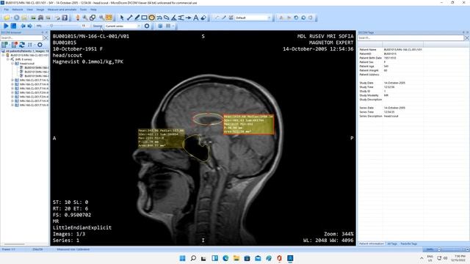The image size is (470, 264).
Task: Select the head/scout series in the tree
Action: [26, 64]
